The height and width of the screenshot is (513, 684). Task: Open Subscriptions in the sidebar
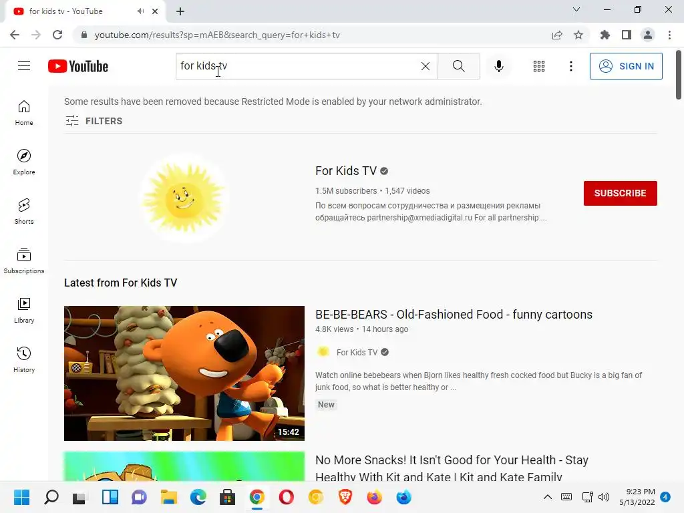tap(24, 261)
